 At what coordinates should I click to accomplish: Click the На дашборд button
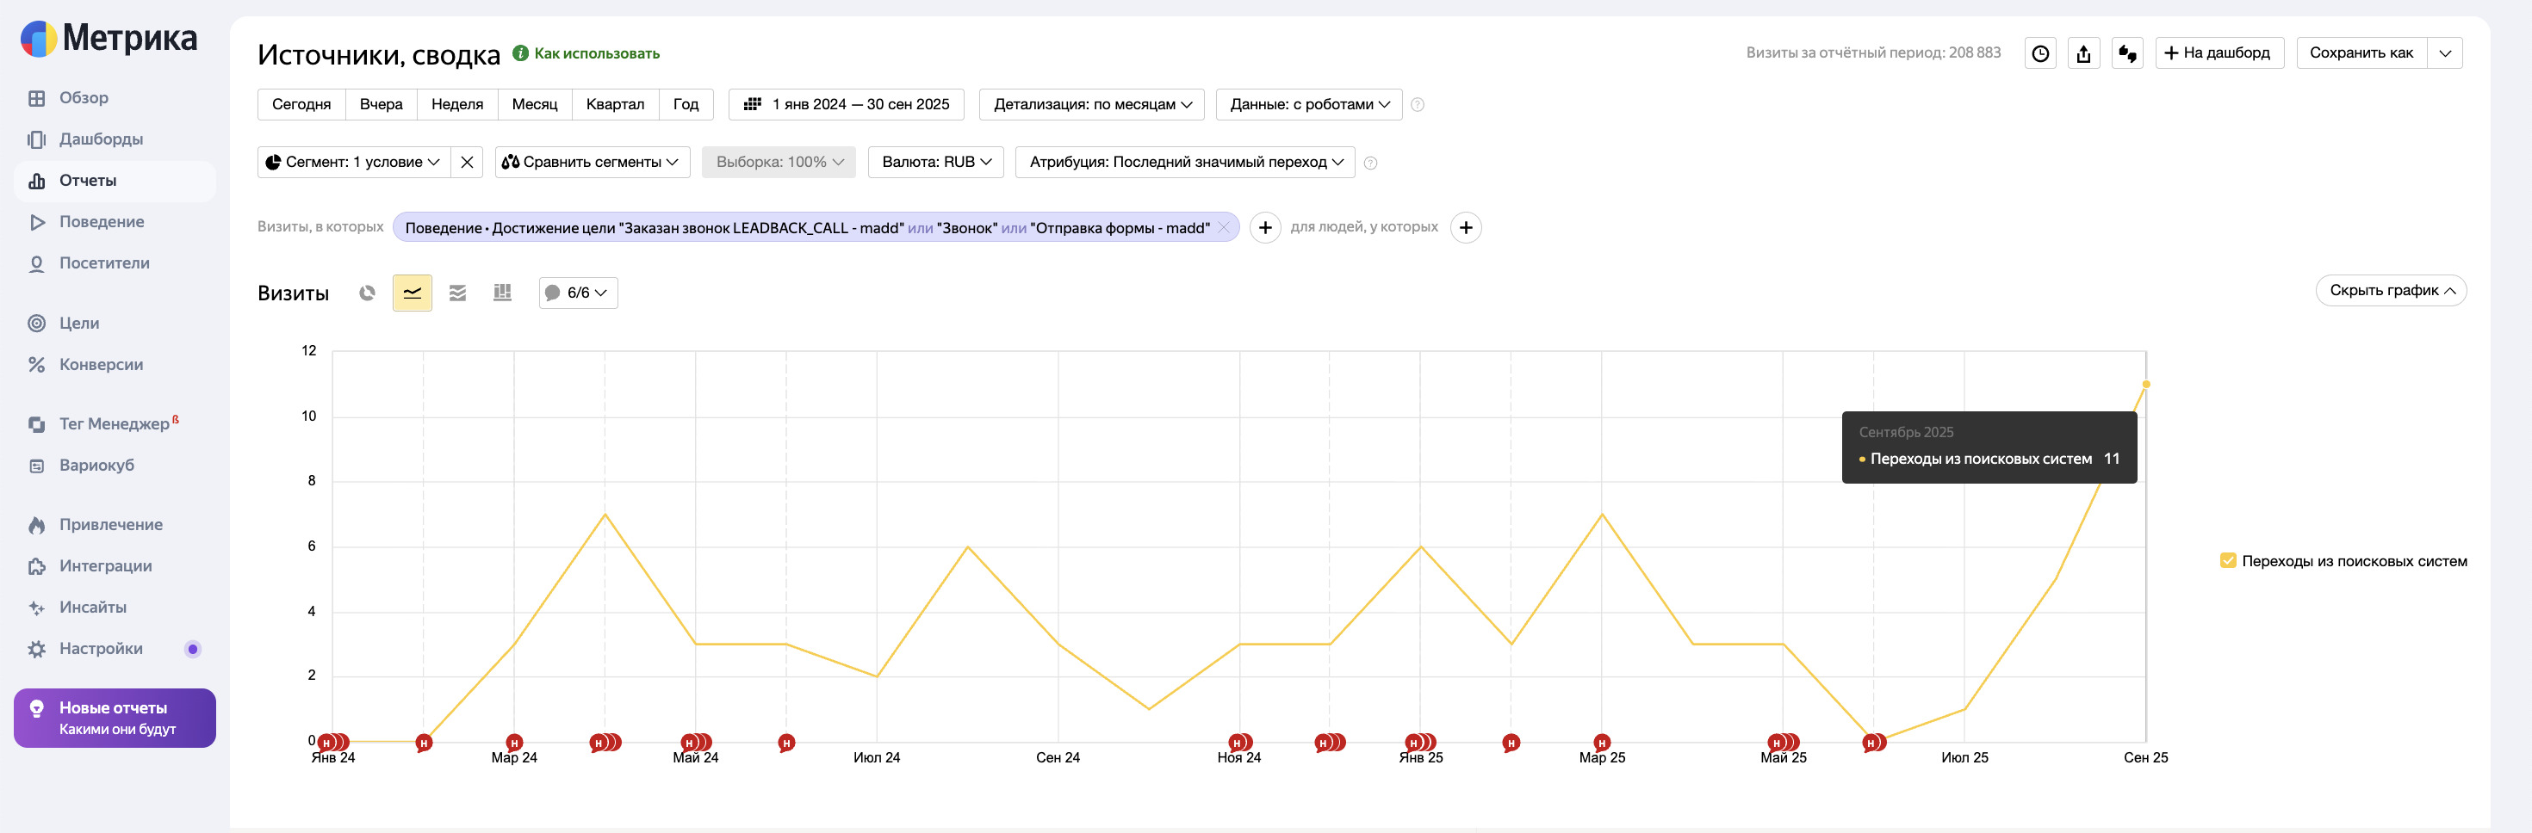pyautogui.click(x=2219, y=53)
